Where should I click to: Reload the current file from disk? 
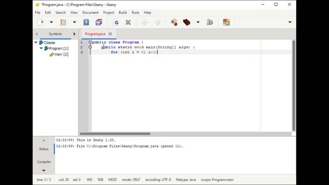(x=116, y=22)
